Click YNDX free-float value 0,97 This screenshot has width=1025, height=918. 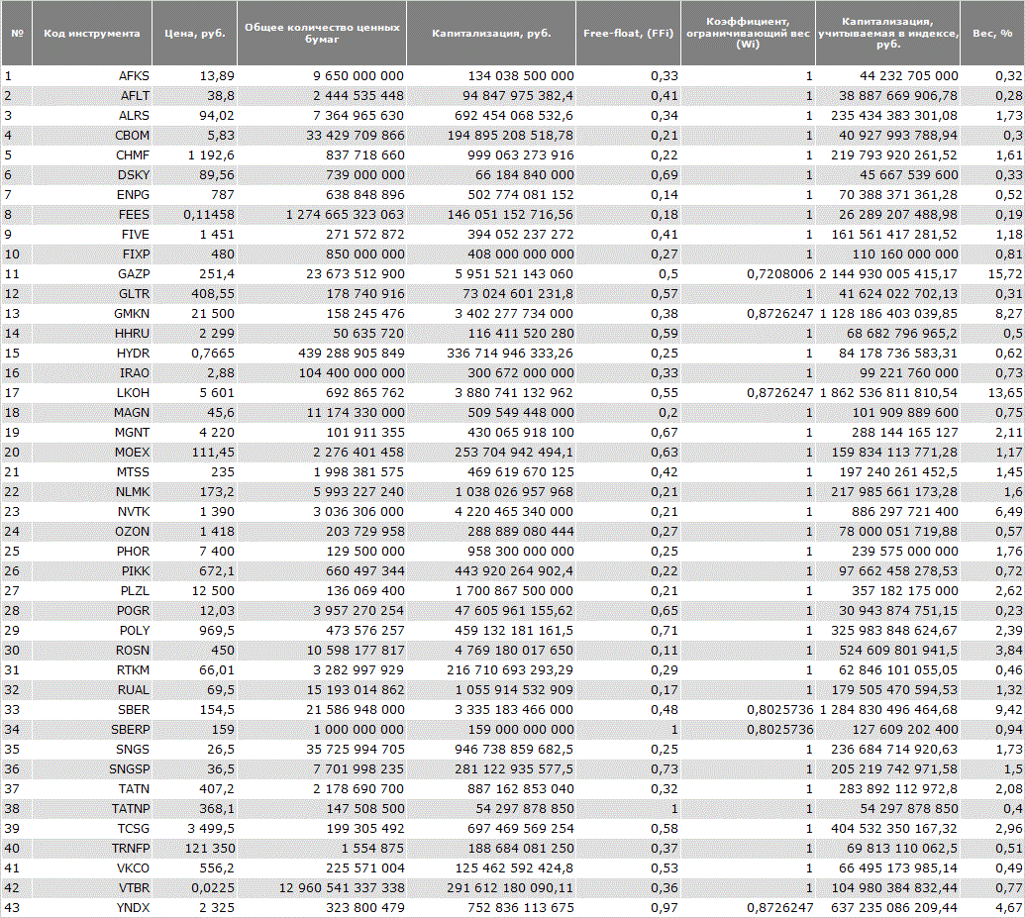(x=665, y=908)
